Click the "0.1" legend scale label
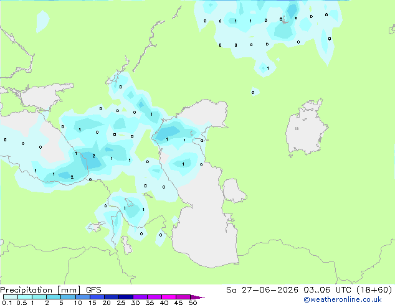Viewport: 395px width, 305px height. 7,303
